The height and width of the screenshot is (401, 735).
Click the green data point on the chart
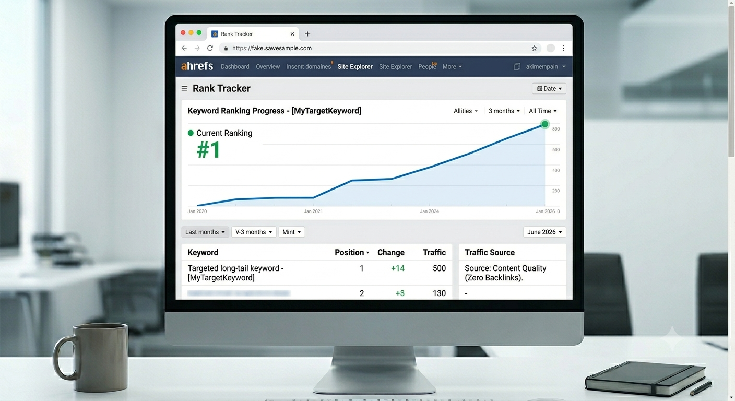tap(545, 124)
